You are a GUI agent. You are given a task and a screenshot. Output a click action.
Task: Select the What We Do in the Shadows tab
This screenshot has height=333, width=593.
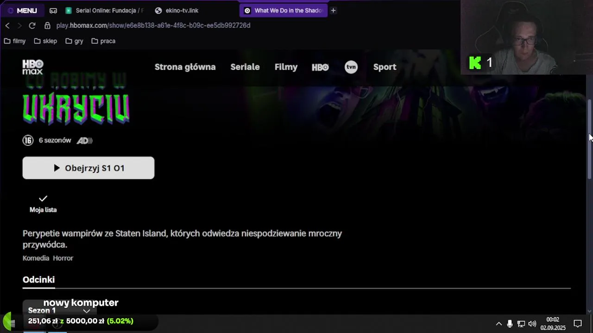point(284,10)
